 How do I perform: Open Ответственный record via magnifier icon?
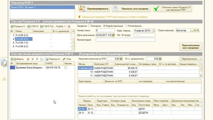pyautogui.click(x=198, y=30)
